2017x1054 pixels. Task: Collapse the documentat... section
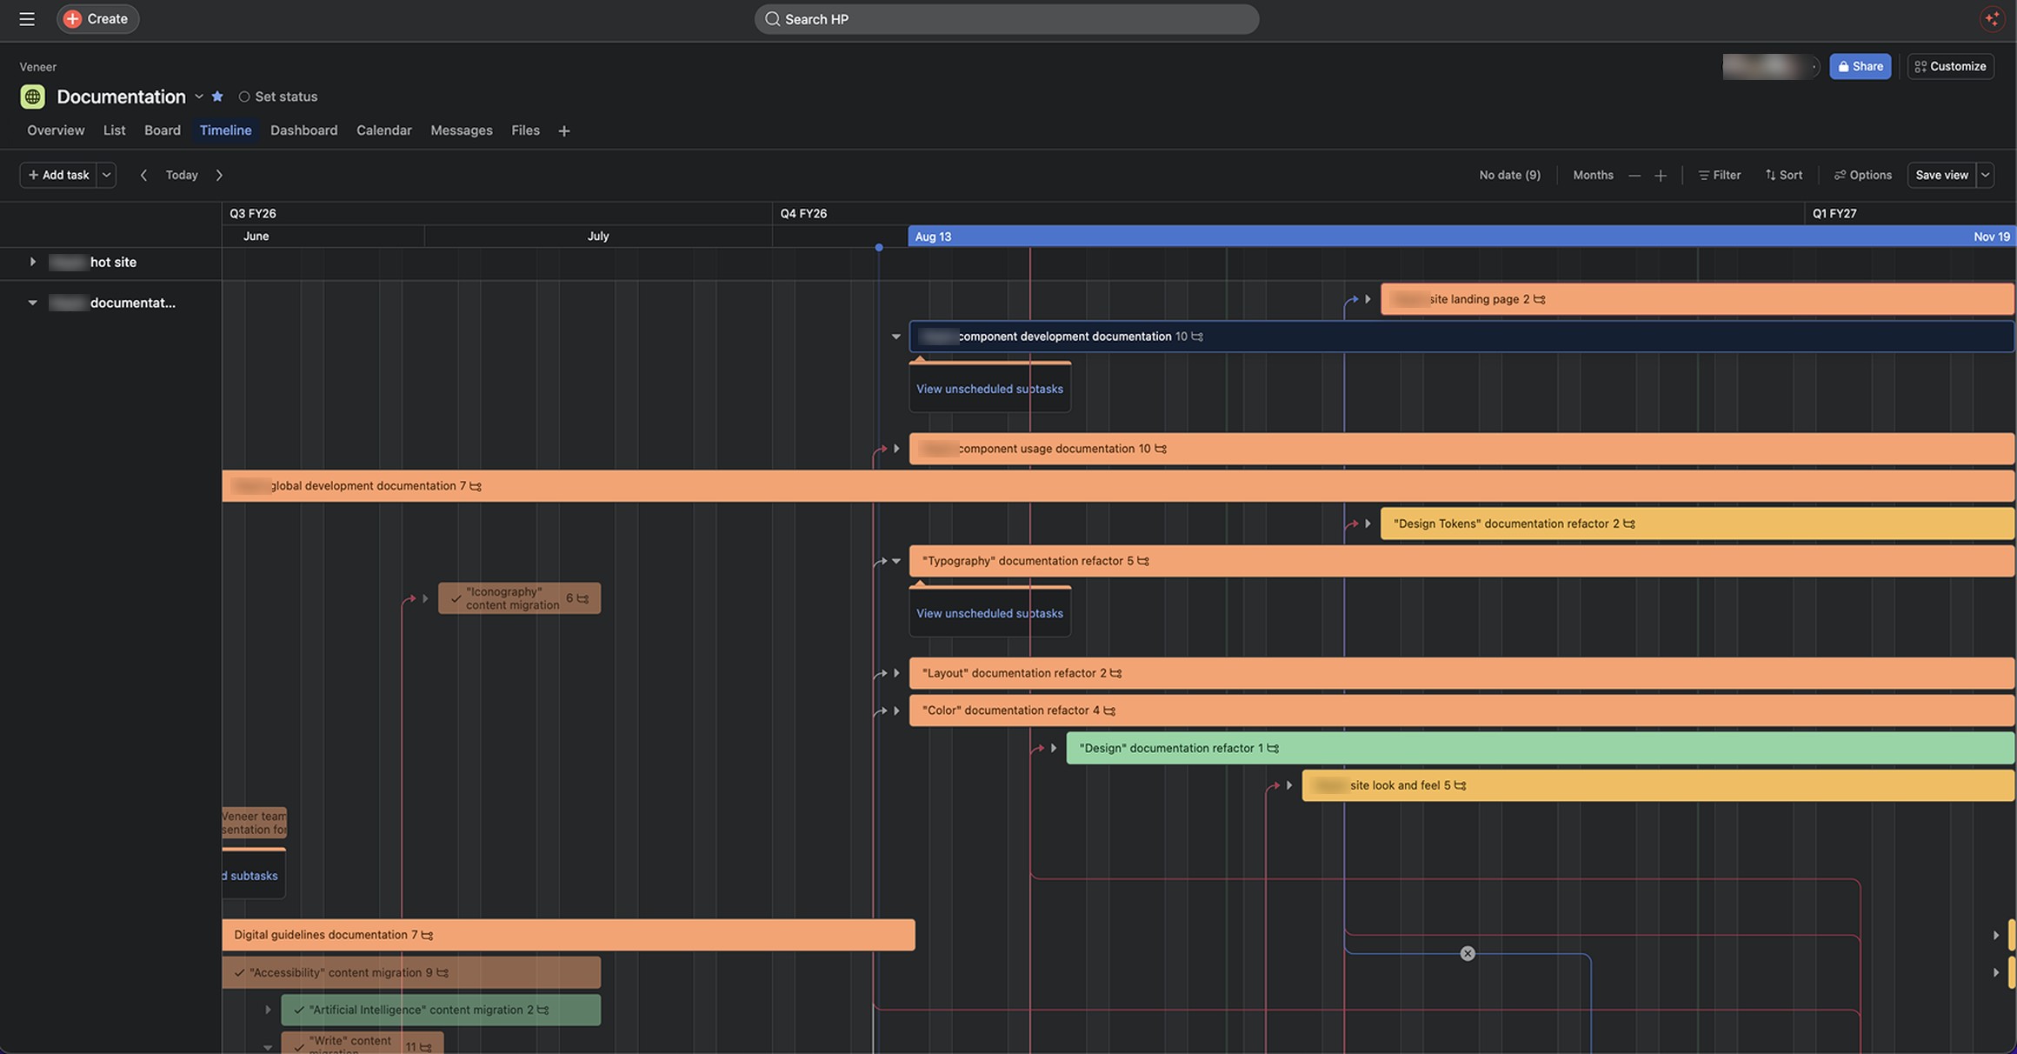pos(32,303)
